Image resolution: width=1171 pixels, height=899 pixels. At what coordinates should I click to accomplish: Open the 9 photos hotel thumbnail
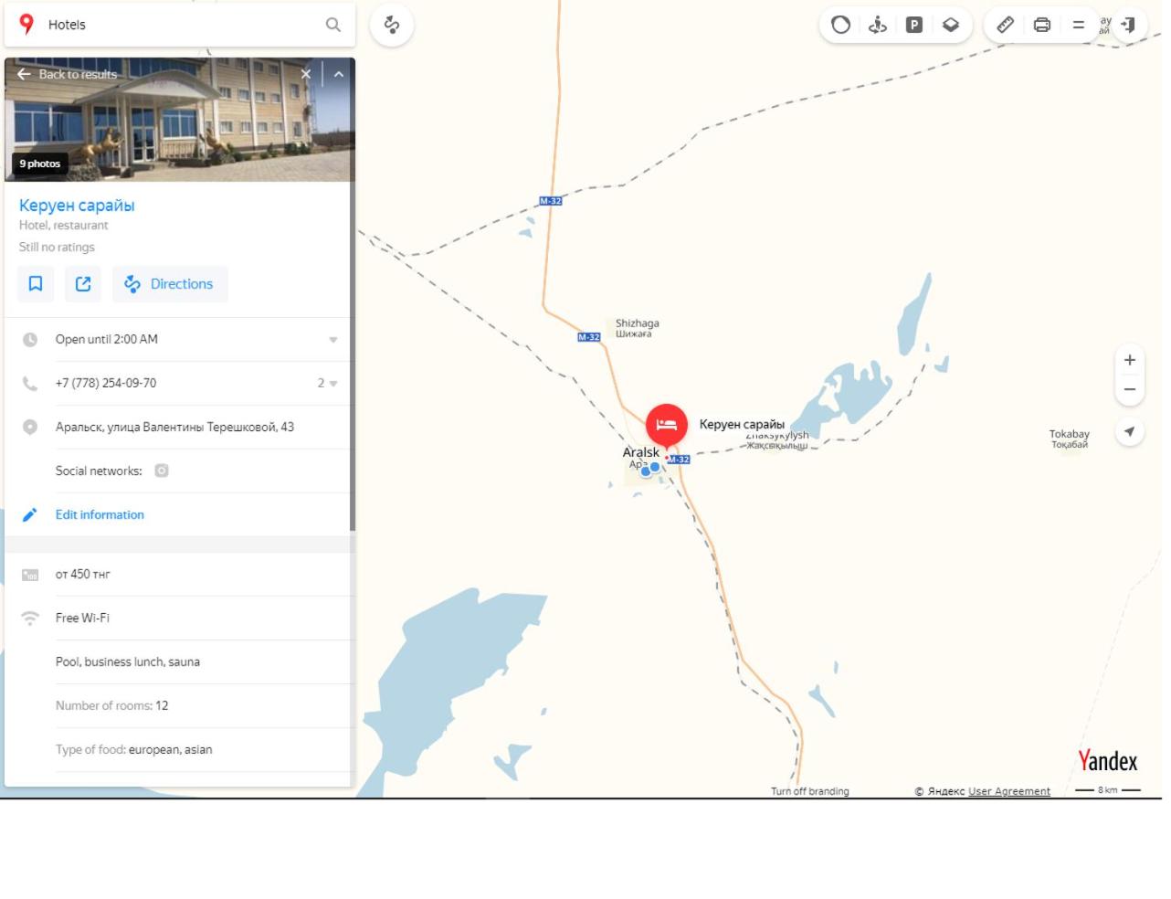(x=40, y=164)
